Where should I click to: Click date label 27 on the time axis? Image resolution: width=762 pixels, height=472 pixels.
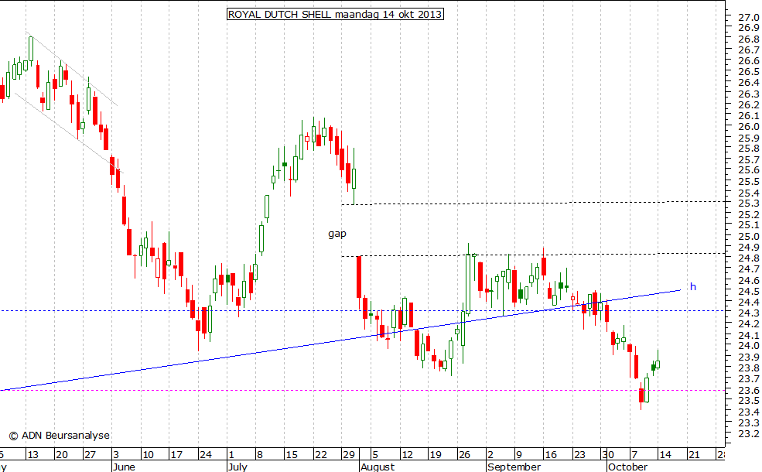pyautogui.click(x=90, y=455)
